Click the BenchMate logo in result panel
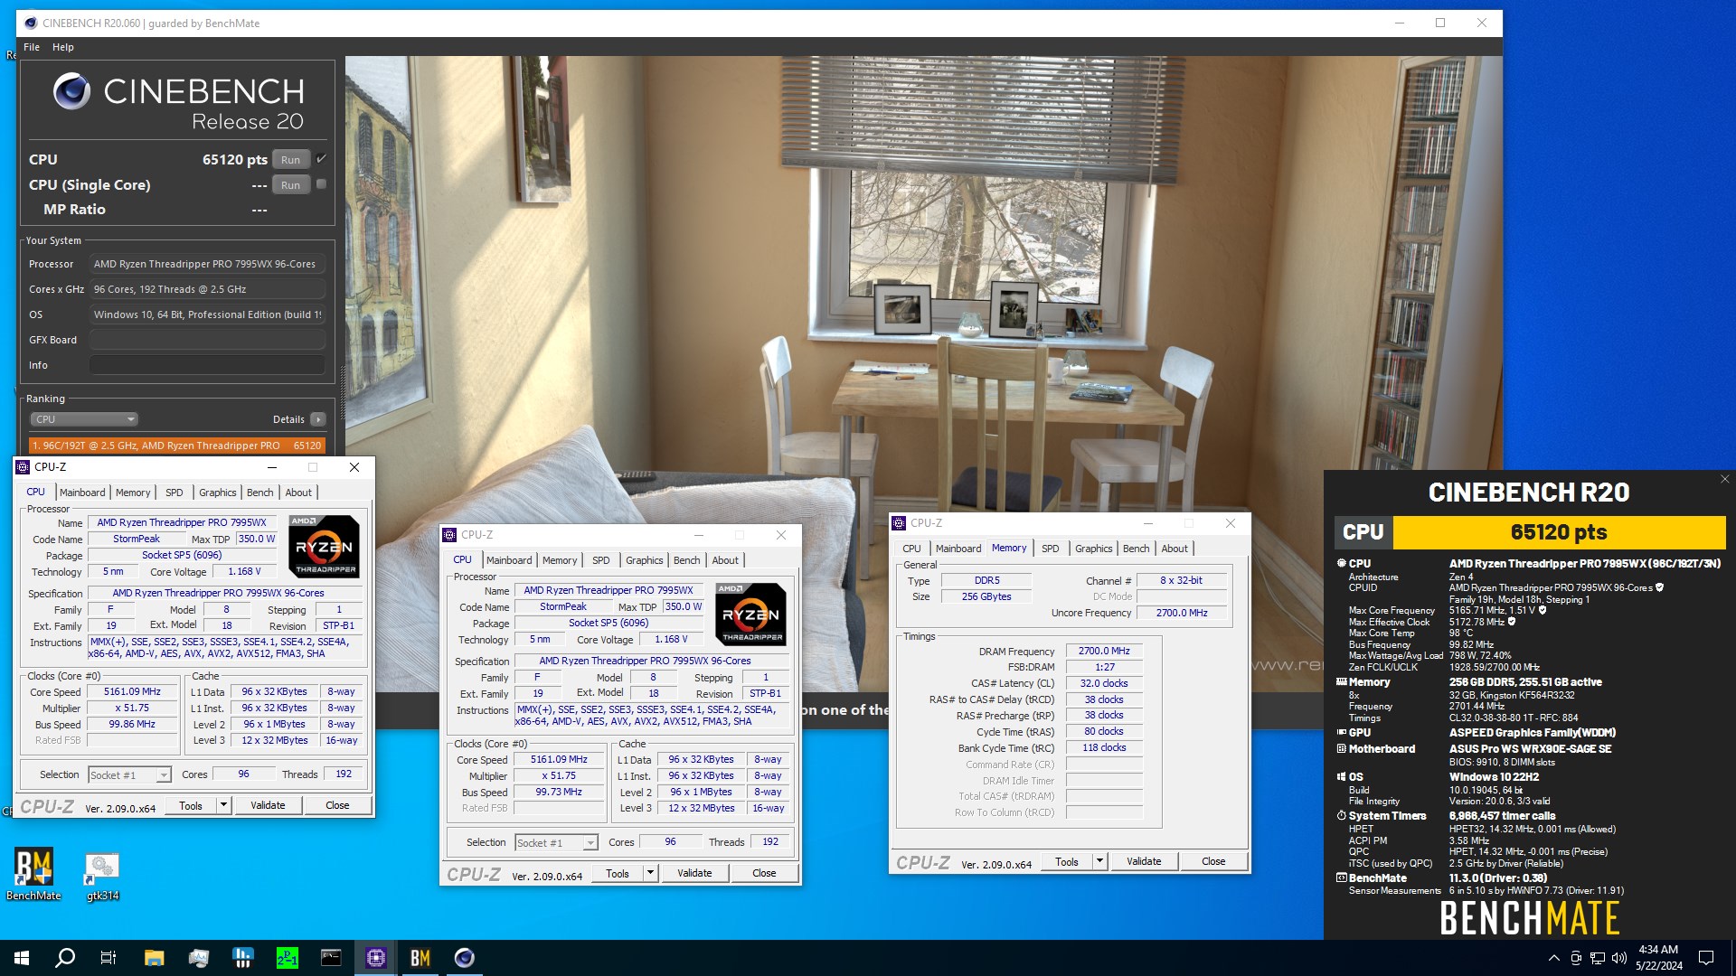Image resolution: width=1736 pixels, height=976 pixels. [x=1530, y=917]
